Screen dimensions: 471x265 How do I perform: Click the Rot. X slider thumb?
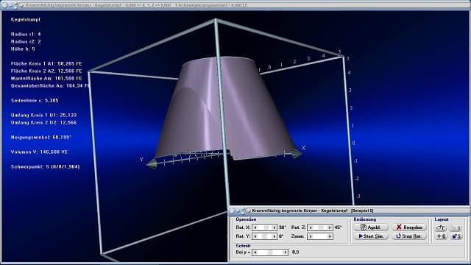266,227
